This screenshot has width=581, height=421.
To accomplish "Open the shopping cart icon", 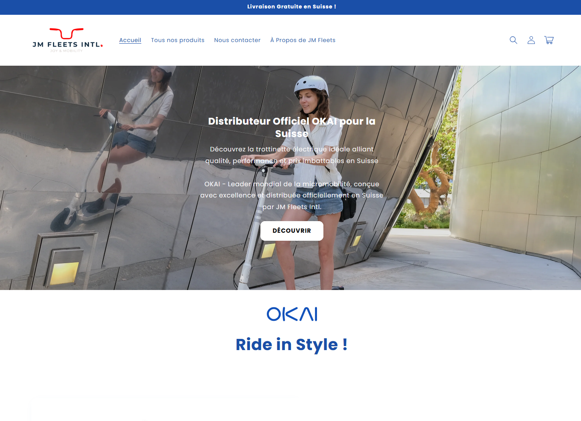I will [x=548, y=40].
